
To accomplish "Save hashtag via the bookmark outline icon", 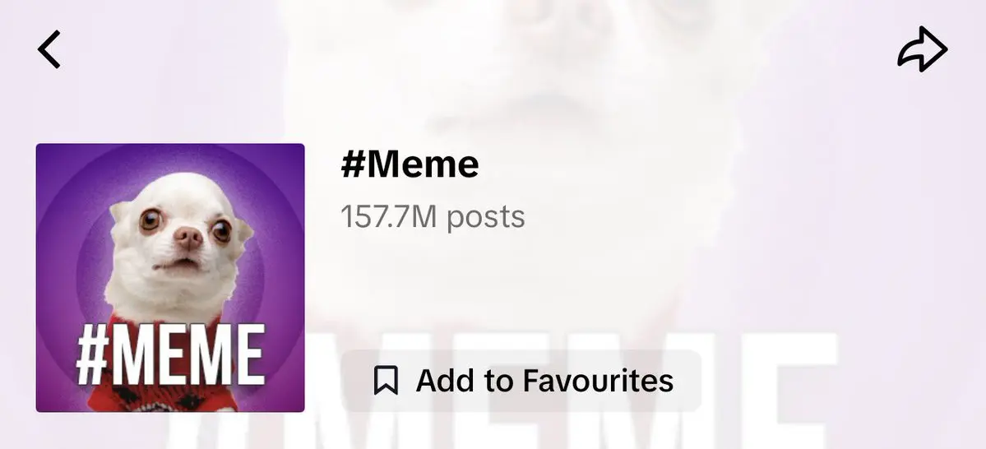I will pos(386,381).
